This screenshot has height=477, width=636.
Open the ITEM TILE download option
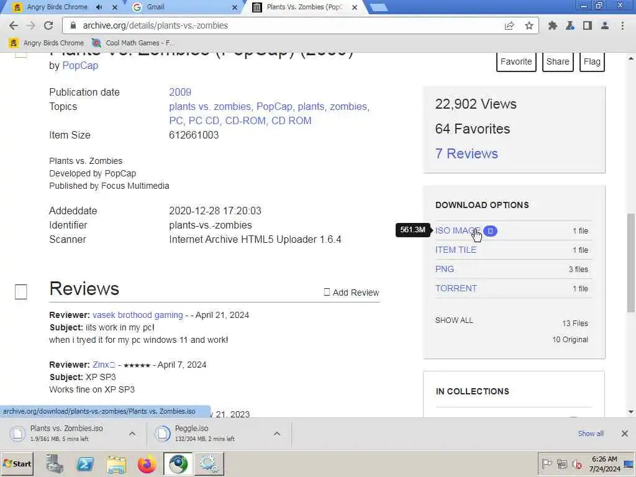(x=455, y=250)
